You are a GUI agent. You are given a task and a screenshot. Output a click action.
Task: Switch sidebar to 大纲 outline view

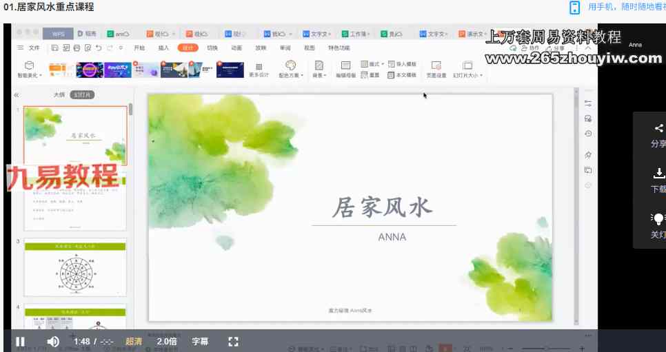59,94
